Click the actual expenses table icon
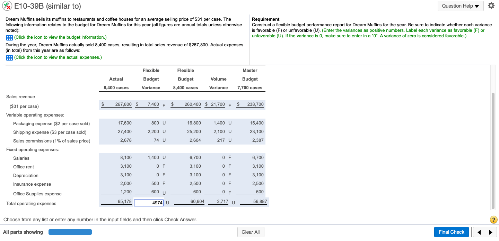Screen dimensions: 499x241 click(9, 57)
